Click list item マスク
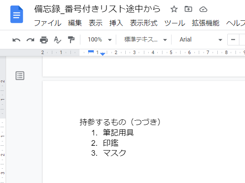 115,153
